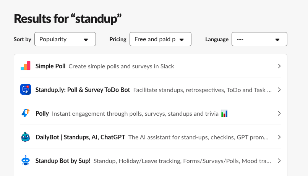Expand DailyBot entry with its chevron

point(279,137)
